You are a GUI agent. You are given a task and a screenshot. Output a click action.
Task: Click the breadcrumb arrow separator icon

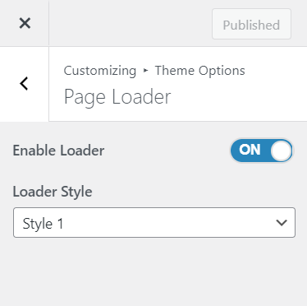tap(145, 71)
